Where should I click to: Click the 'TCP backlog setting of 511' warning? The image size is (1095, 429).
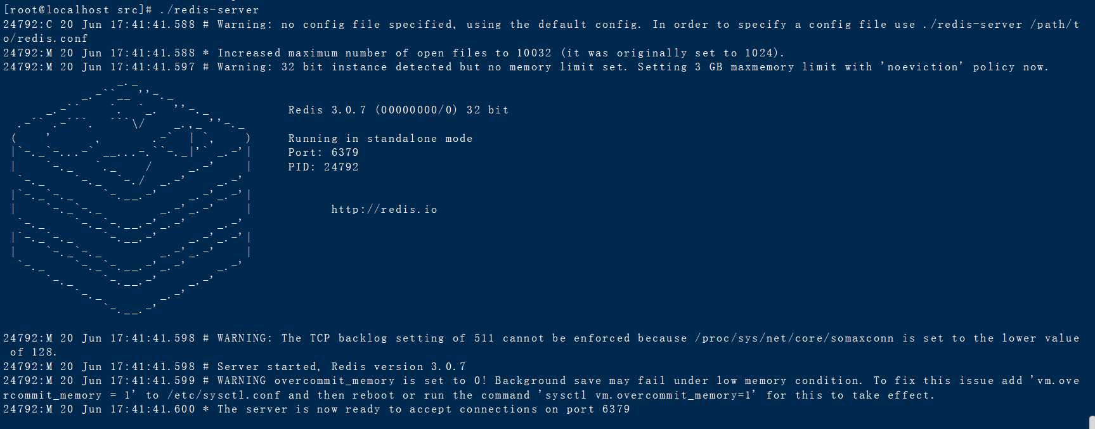tap(541, 338)
